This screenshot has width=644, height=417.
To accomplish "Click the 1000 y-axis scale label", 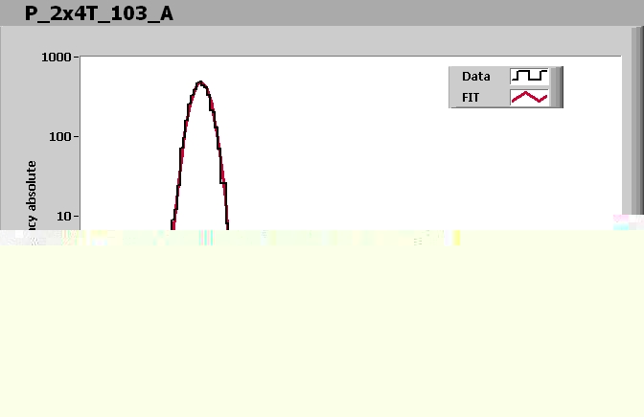I will [57, 58].
